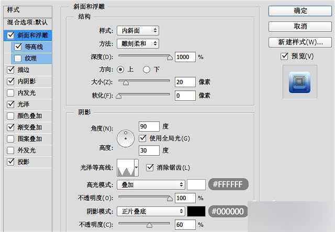Open the 样式 style dropdown (内斜面)
This screenshot has height=232, width=335.
click(x=137, y=31)
